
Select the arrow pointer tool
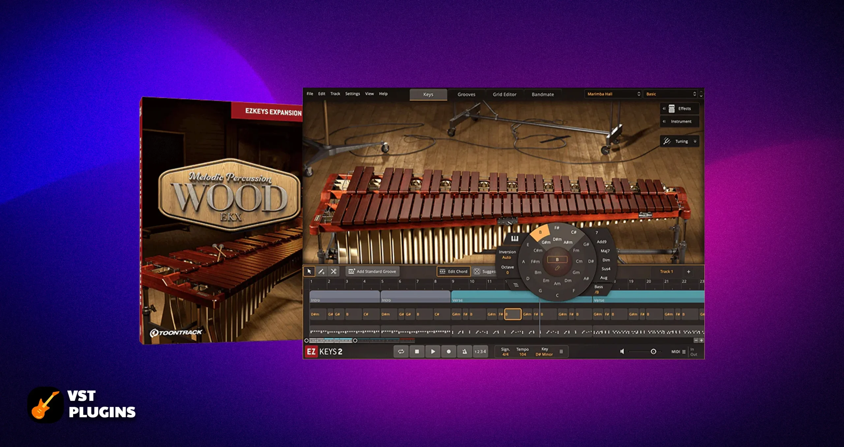tap(309, 271)
